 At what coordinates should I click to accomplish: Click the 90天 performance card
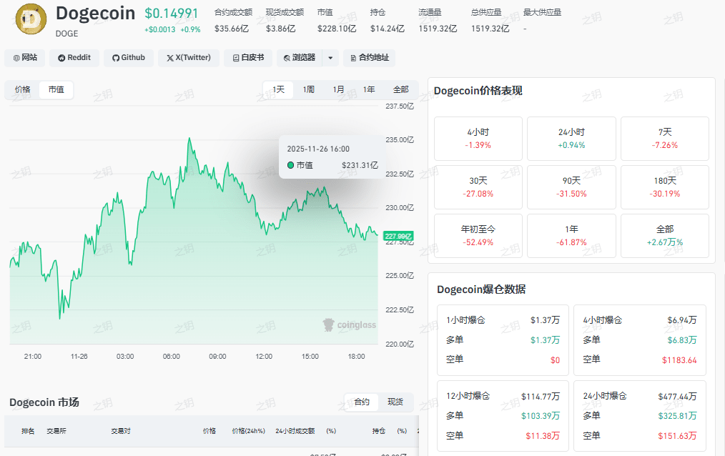click(571, 187)
